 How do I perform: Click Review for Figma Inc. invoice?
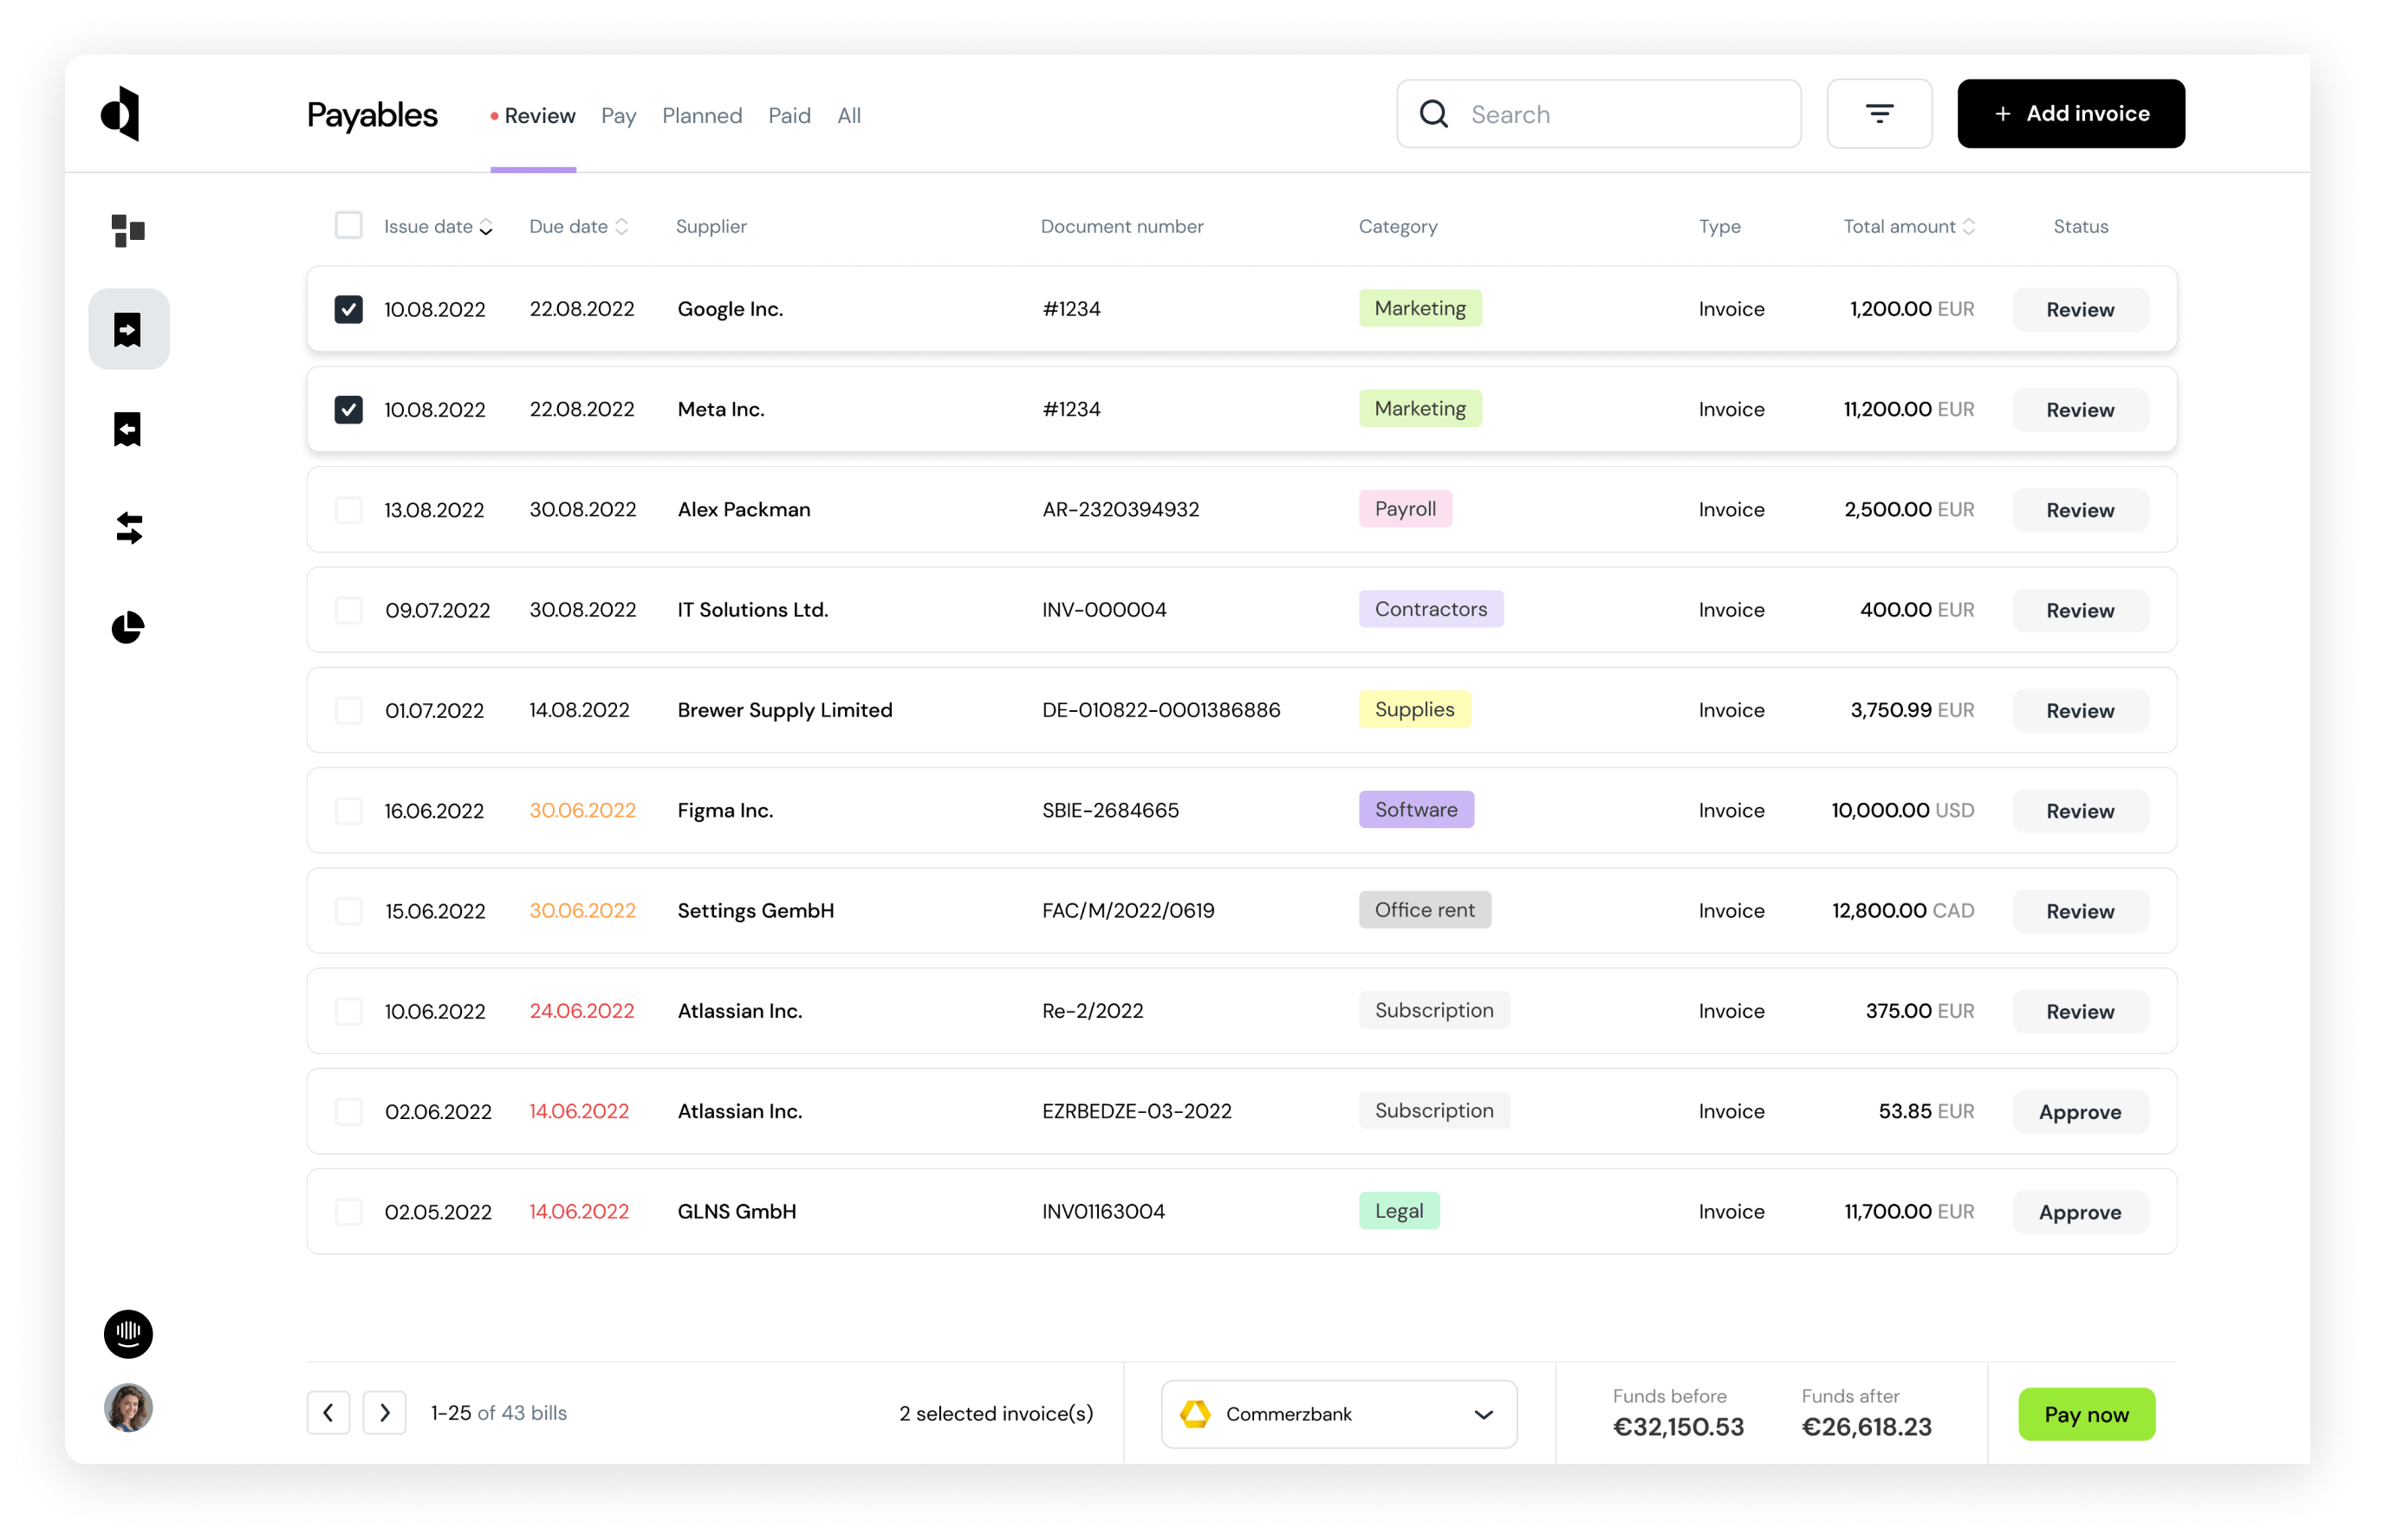click(2080, 811)
